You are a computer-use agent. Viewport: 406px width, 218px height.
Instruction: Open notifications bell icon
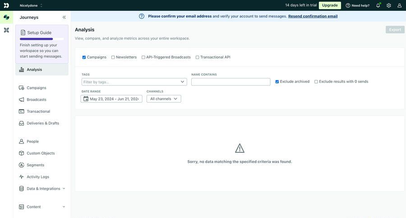click(x=378, y=5)
